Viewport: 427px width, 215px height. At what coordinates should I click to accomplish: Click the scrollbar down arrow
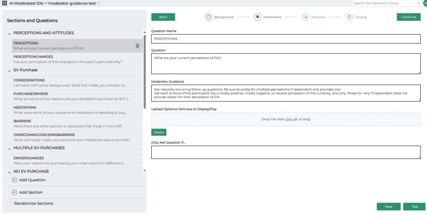(x=145, y=171)
